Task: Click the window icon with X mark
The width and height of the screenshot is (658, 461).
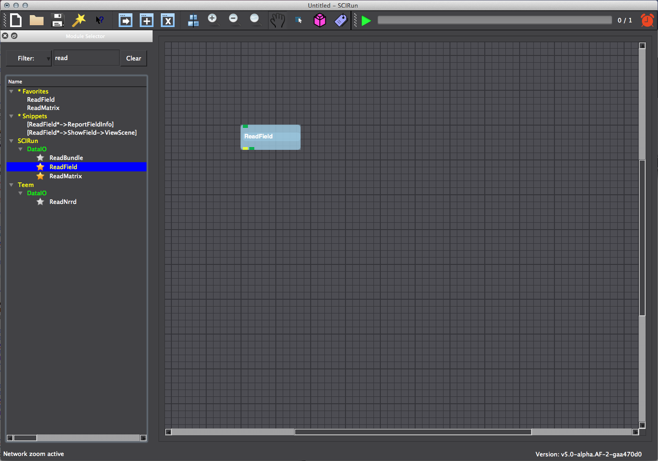Action: [x=168, y=20]
